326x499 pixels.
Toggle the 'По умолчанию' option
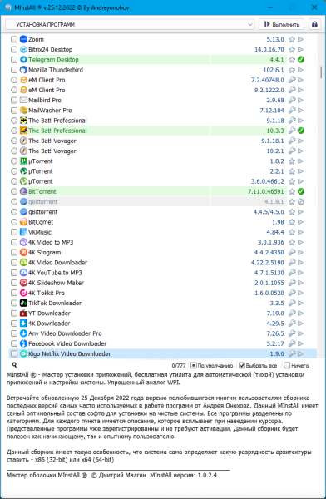click(193, 365)
